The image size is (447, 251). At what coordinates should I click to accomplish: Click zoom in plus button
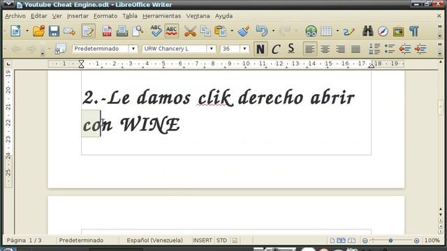click(416, 241)
